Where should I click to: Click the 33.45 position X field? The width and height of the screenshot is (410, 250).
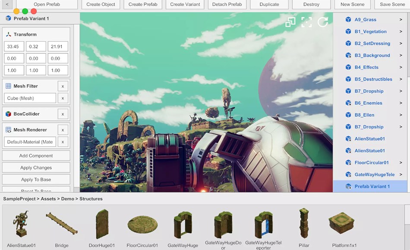click(13, 47)
